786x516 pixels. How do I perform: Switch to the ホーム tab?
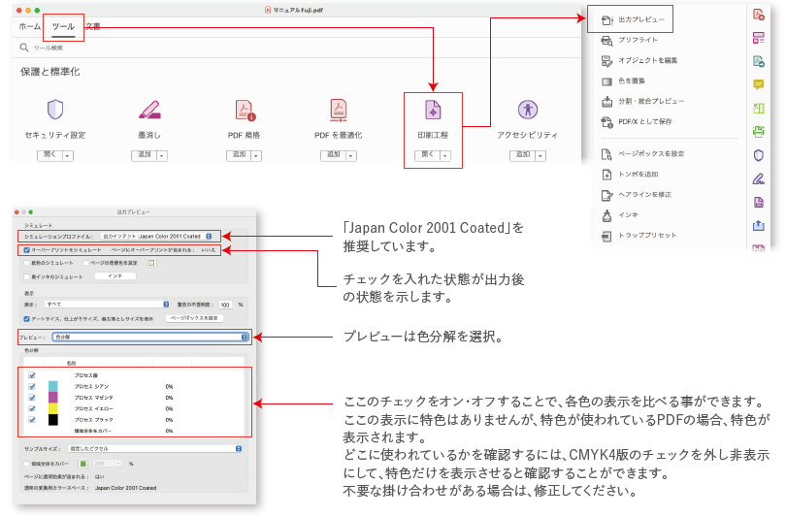[29, 26]
